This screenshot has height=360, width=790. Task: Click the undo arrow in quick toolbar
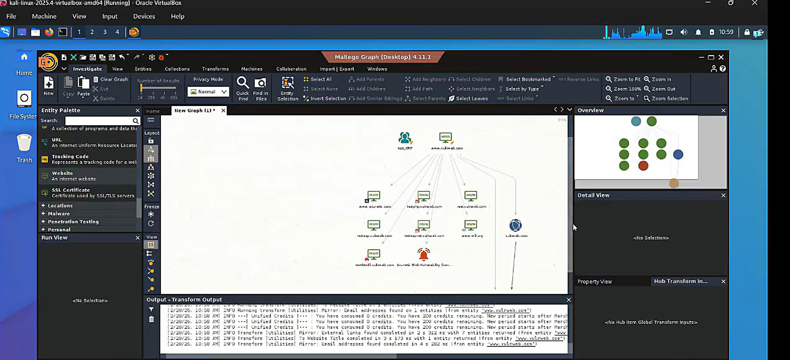pos(122,57)
